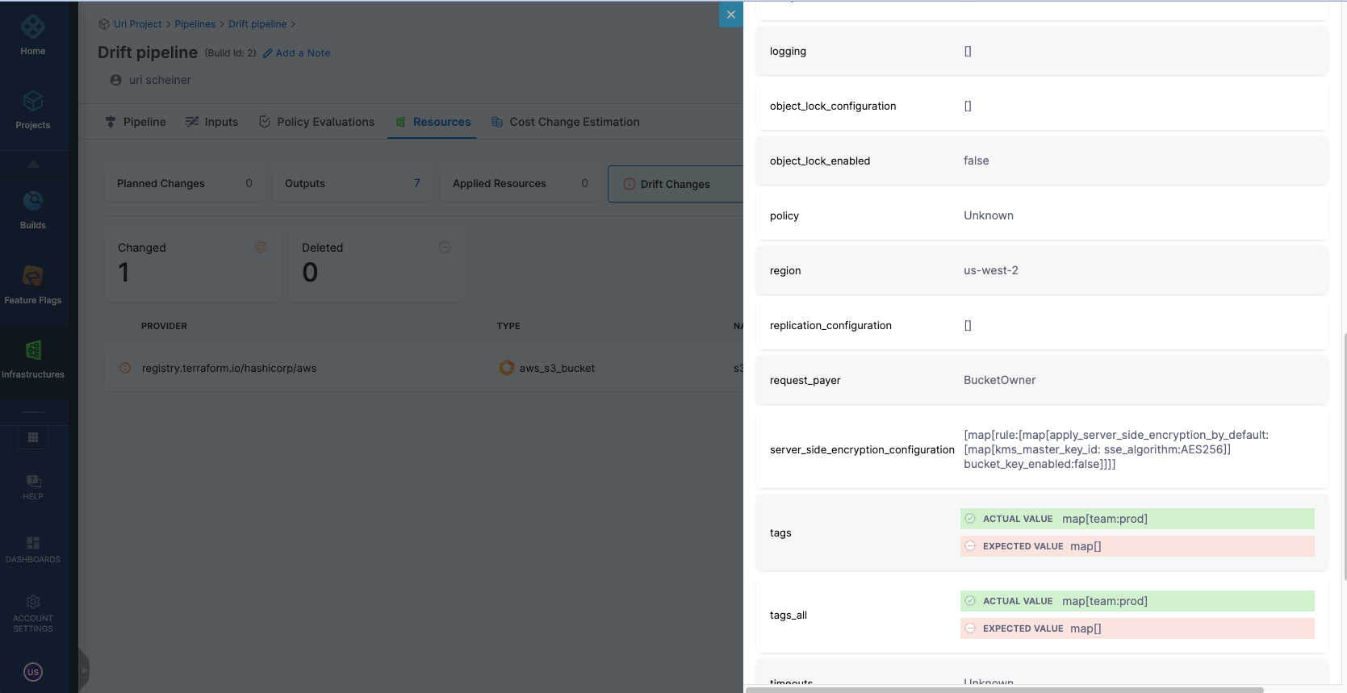Click the user avatar icon
Screen dimensions: 1347x693
coord(32,672)
